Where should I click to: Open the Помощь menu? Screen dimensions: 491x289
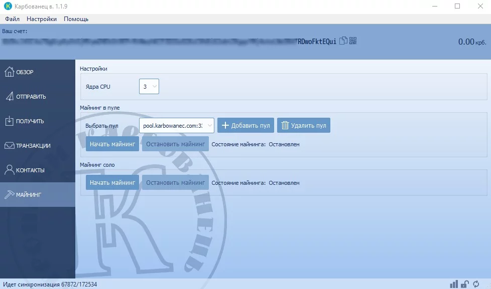76,19
